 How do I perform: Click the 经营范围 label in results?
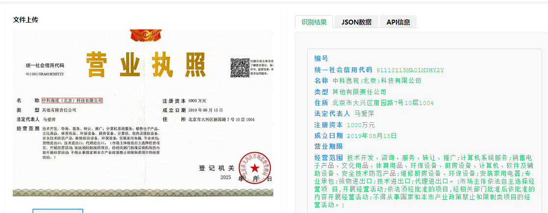[329, 157]
